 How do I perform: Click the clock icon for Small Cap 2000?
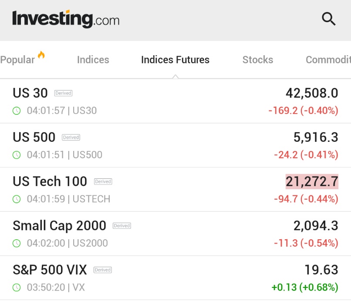tap(17, 243)
